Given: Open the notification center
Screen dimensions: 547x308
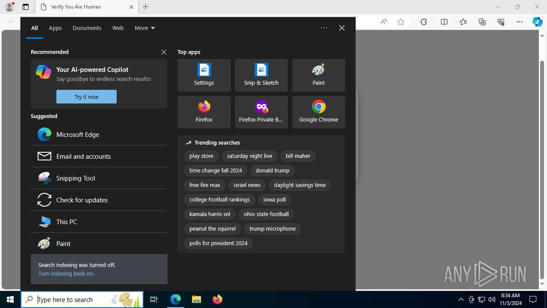Looking at the screenshot, I should 533,299.
